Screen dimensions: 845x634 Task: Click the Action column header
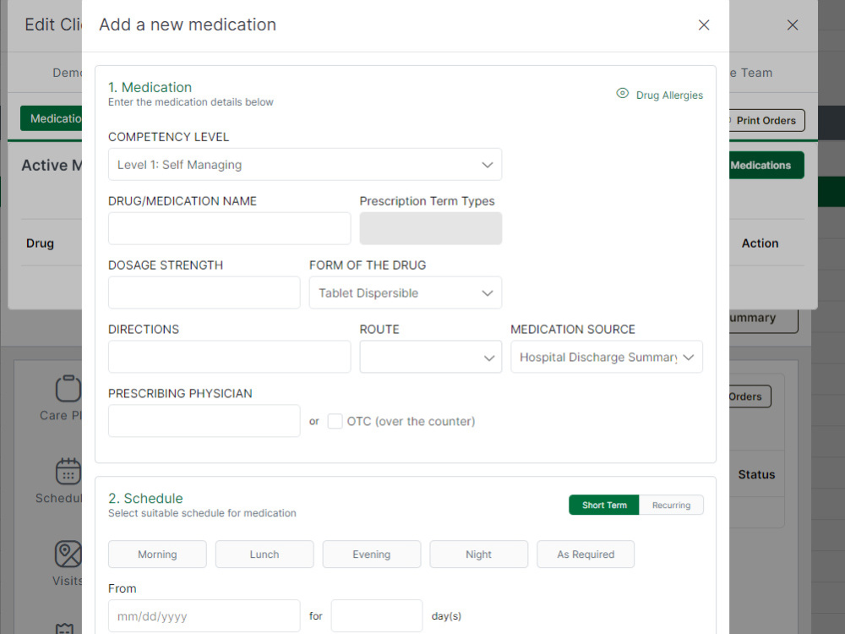760,243
